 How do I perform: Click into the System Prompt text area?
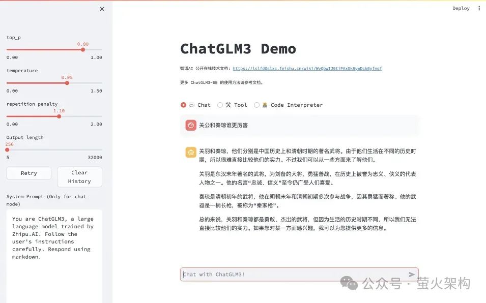point(54,256)
